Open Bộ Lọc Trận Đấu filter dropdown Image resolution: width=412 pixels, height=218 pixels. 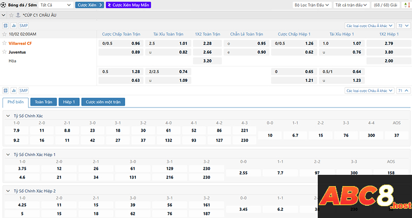[311, 5]
